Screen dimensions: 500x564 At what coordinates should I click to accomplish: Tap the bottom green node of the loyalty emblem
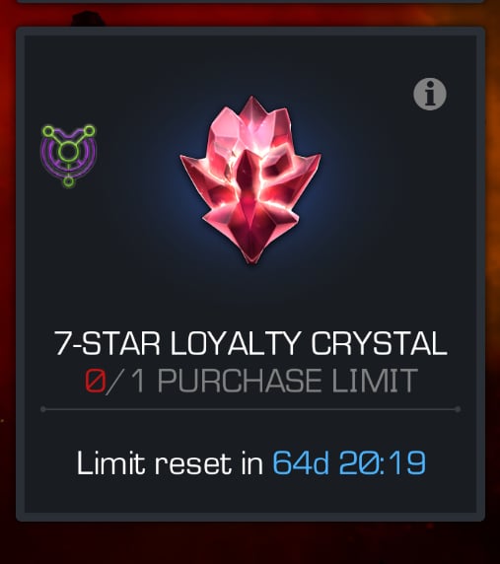coord(68,181)
